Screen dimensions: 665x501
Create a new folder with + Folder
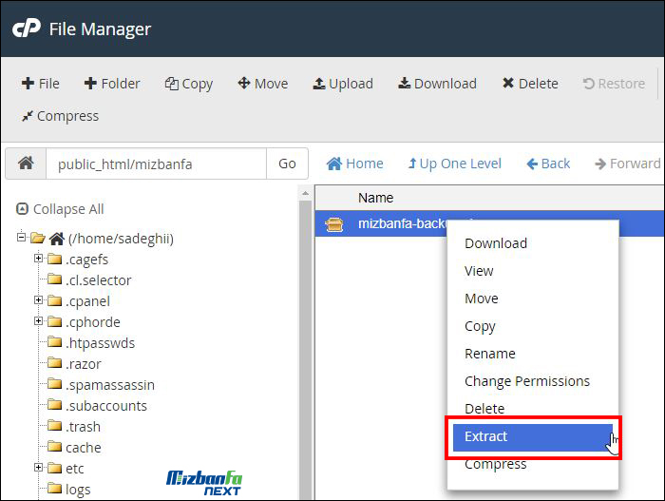pos(111,84)
